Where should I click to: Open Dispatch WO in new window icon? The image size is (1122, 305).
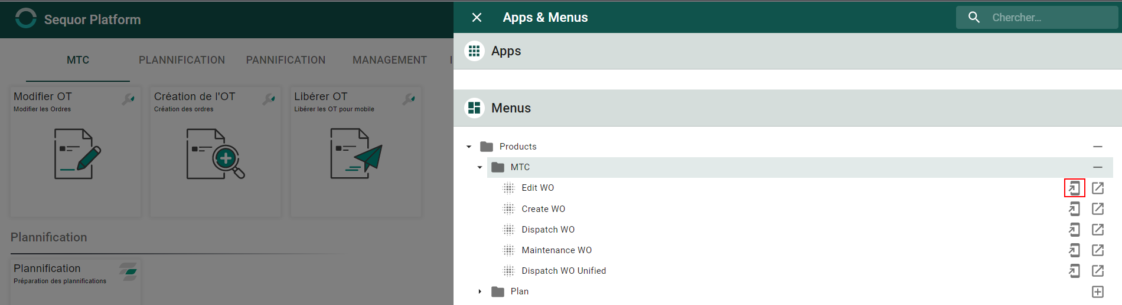1098,230
